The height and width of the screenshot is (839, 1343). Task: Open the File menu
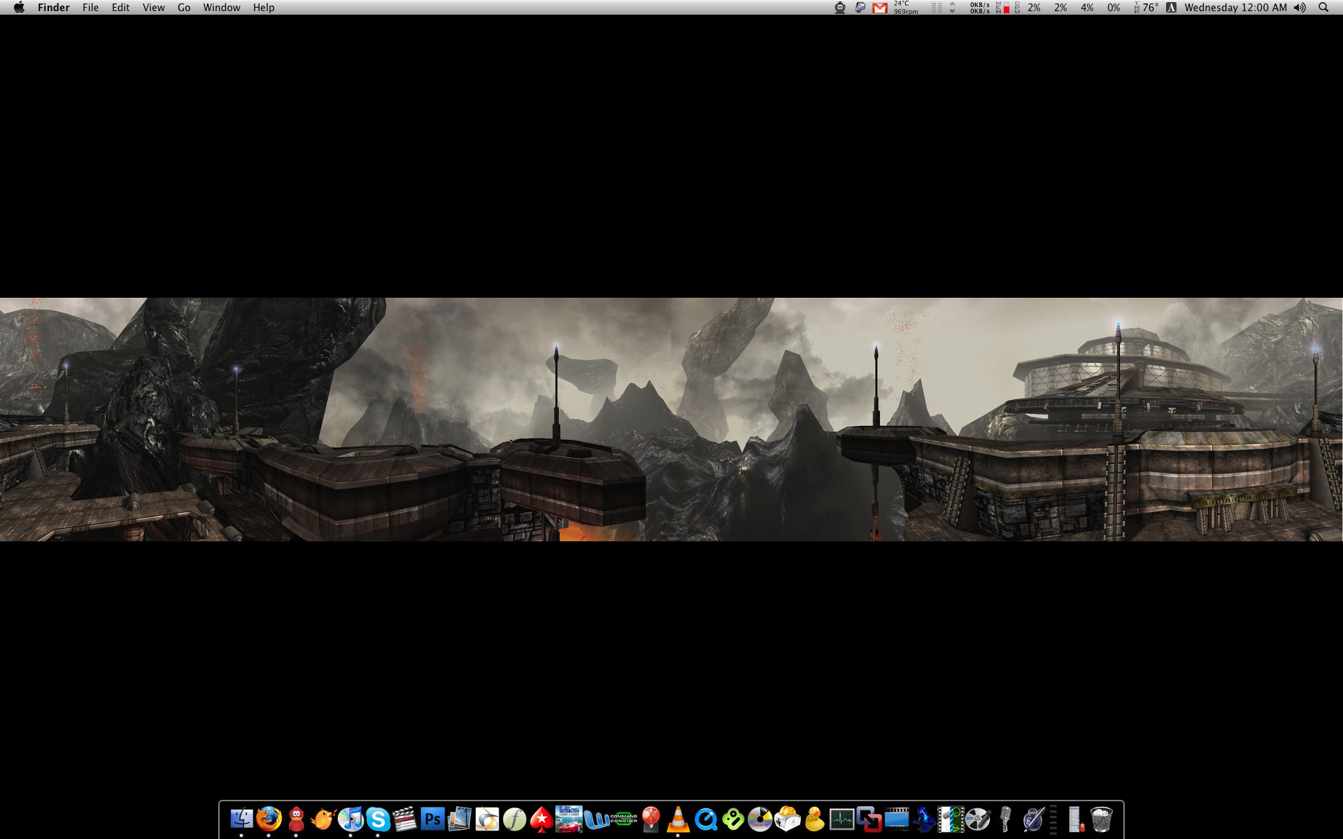point(90,8)
